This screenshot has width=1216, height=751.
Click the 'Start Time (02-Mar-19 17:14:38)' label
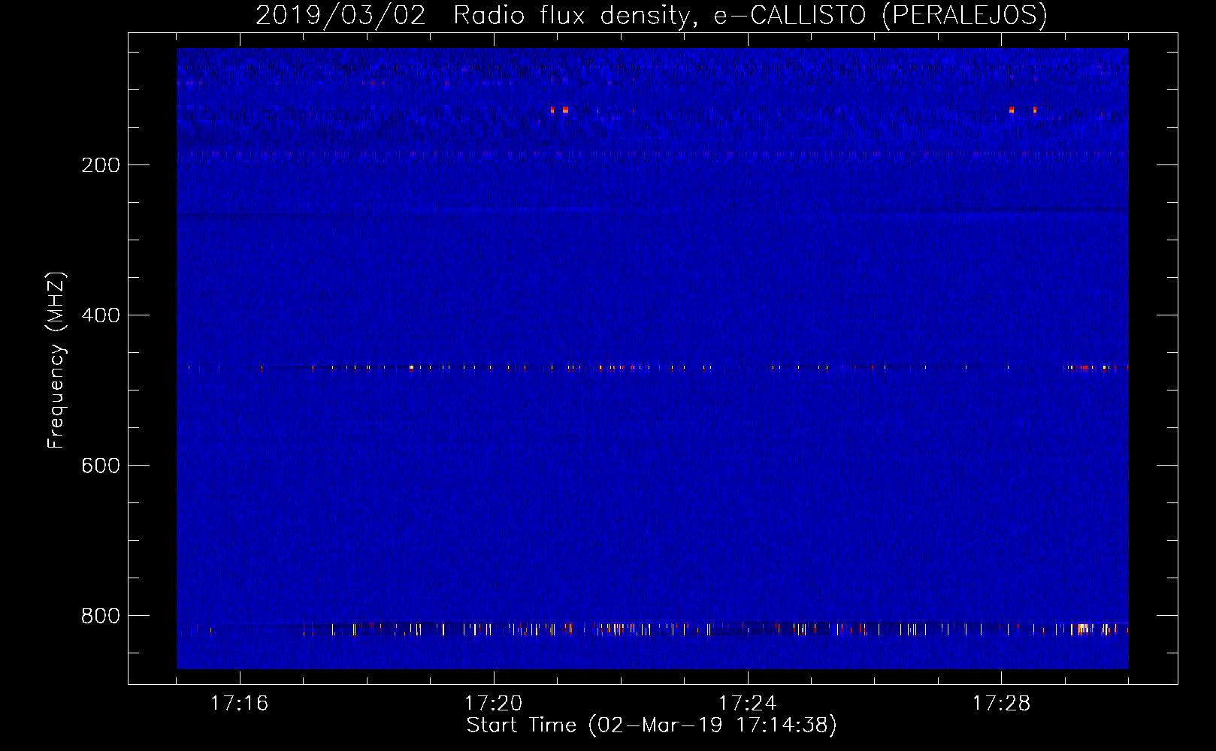tap(652, 725)
